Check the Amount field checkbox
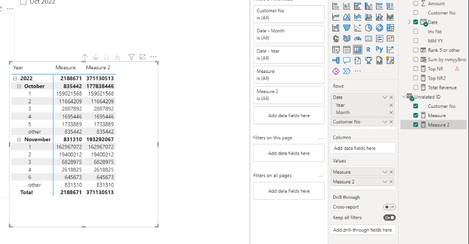 [416, 4]
